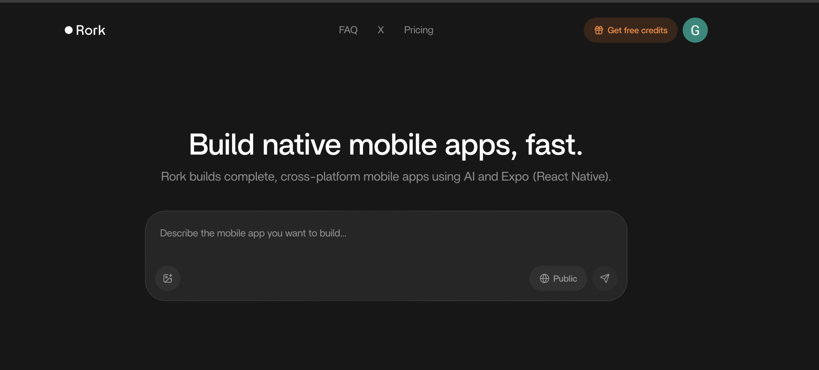Open the X social link
This screenshot has width=819, height=370.
[380, 30]
